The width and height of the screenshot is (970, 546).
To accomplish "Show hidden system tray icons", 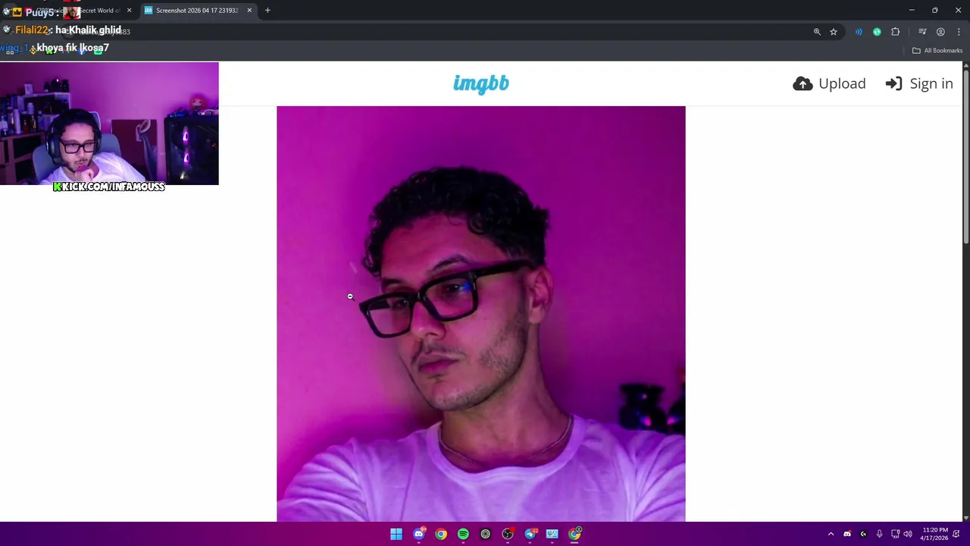I will [831, 534].
